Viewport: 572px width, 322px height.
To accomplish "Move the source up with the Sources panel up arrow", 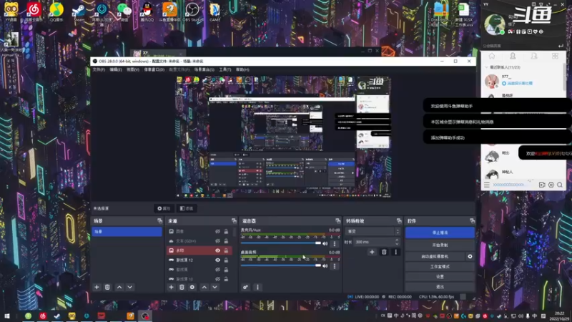I will click(x=204, y=288).
